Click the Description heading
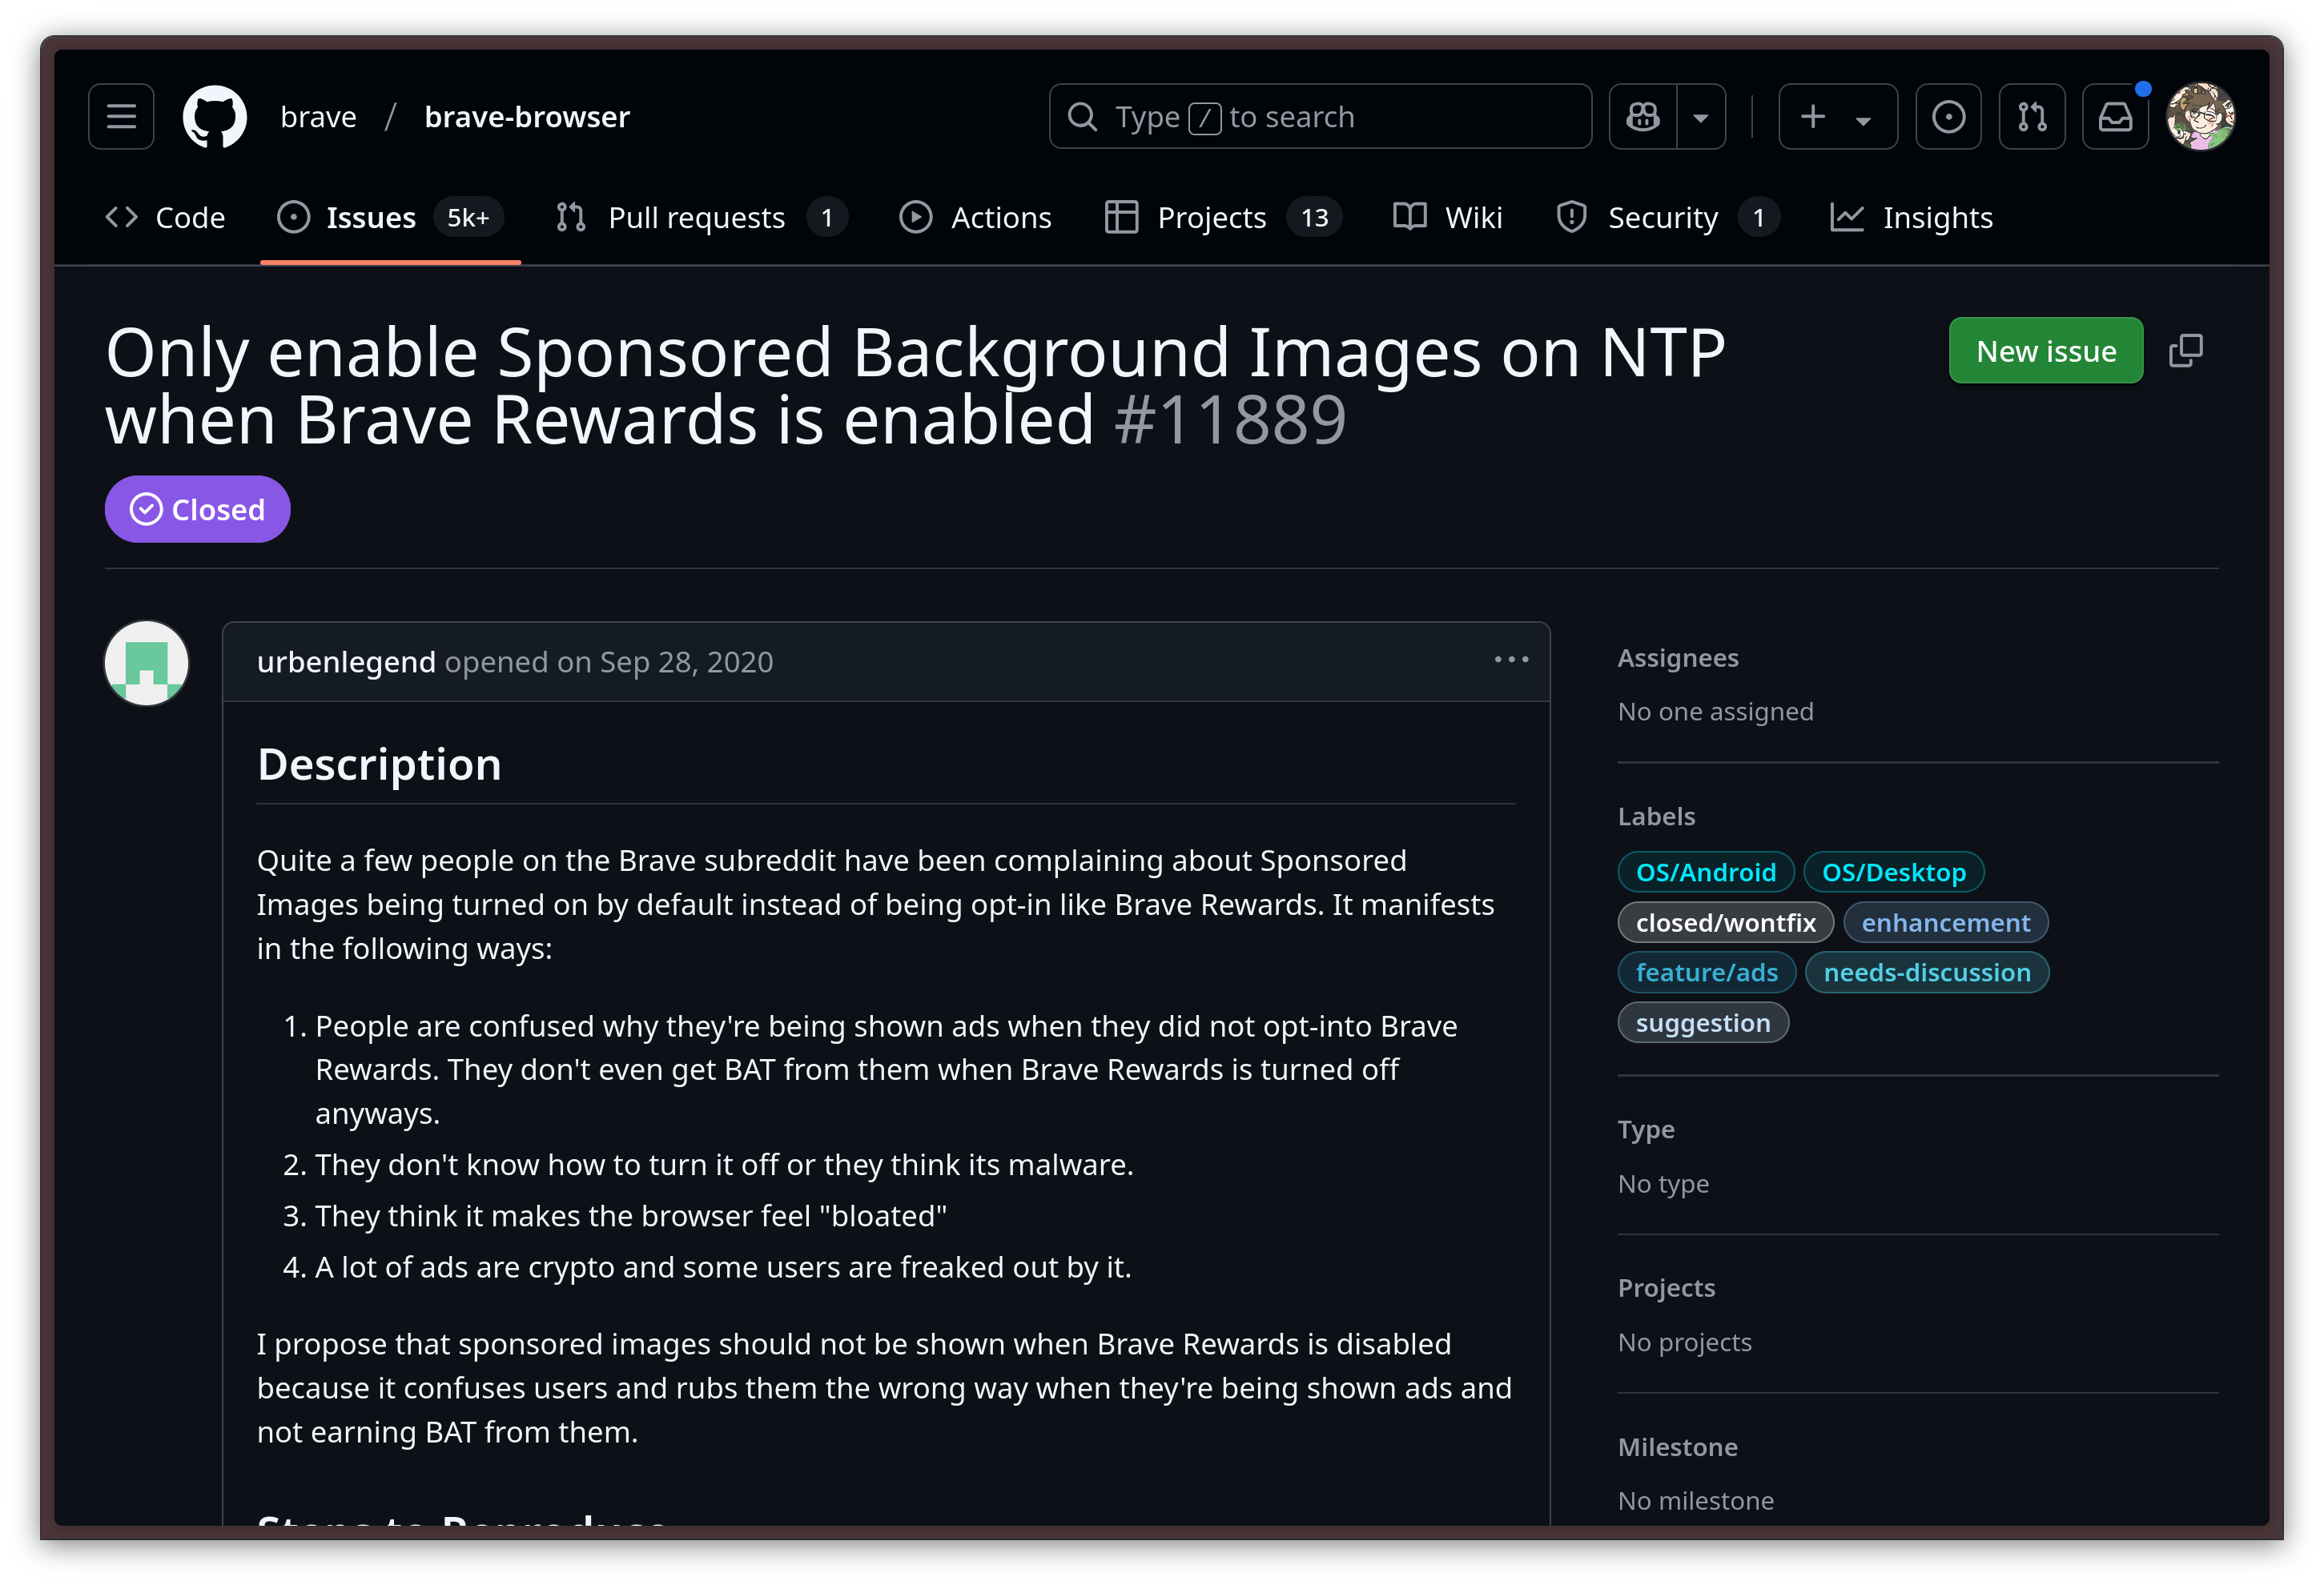The height and width of the screenshot is (1585, 2324). pos(379,764)
